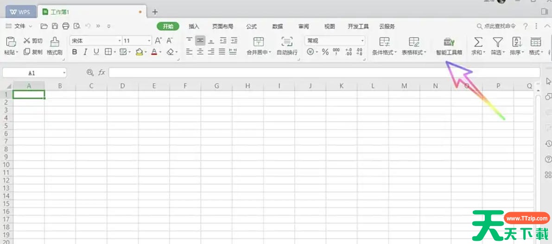Align text left
Viewport: 552px width, 244px height.
[x=190, y=52]
